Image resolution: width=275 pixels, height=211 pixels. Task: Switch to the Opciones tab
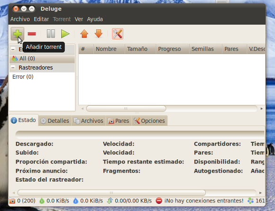pos(149,121)
